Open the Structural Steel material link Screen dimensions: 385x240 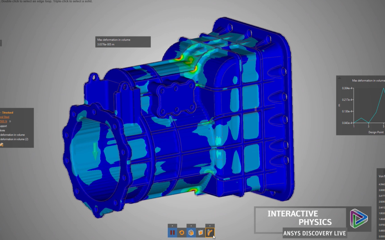tap(4, 117)
